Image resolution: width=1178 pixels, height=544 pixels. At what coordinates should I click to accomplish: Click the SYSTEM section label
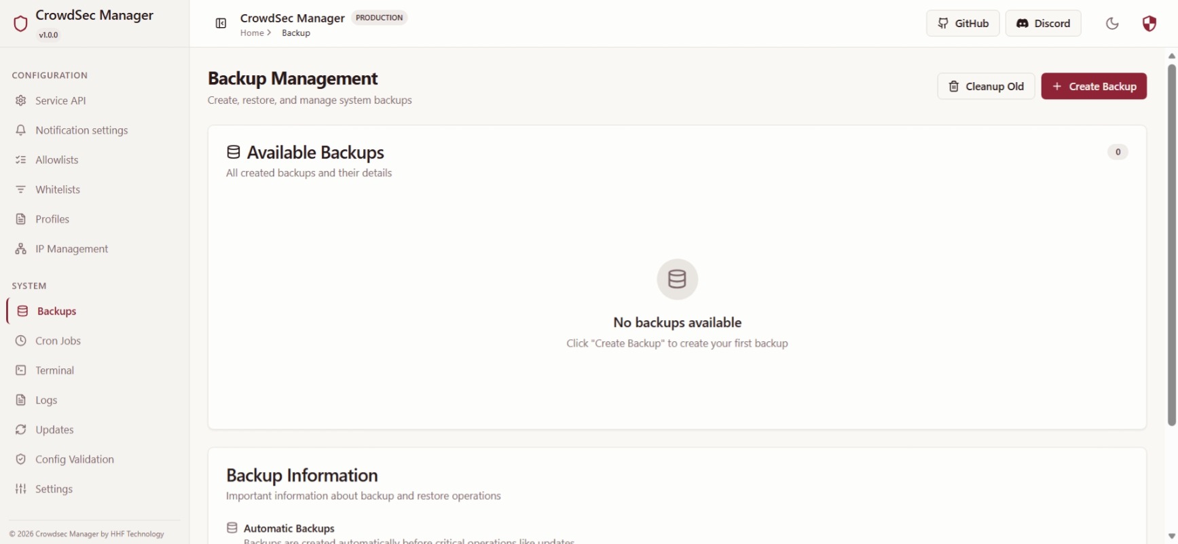pyautogui.click(x=29, y=286)
